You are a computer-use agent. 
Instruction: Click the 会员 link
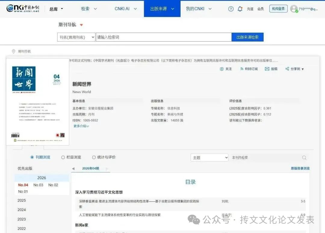[x=260, y=9]
